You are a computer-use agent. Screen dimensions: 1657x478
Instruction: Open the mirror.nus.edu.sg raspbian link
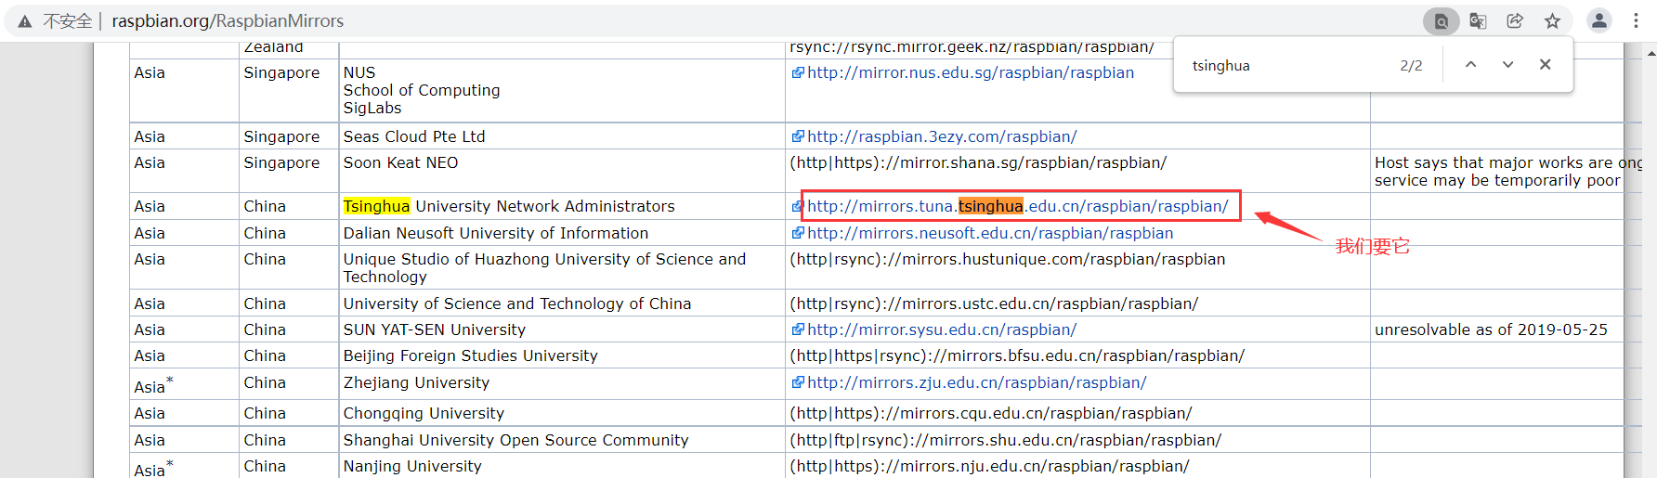[971, 72]
